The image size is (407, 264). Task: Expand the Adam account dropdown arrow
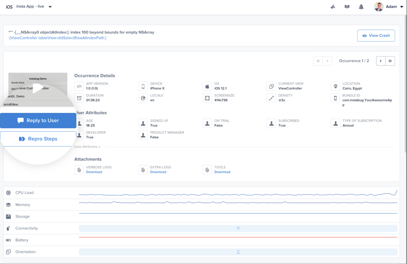tap(402, 7)
